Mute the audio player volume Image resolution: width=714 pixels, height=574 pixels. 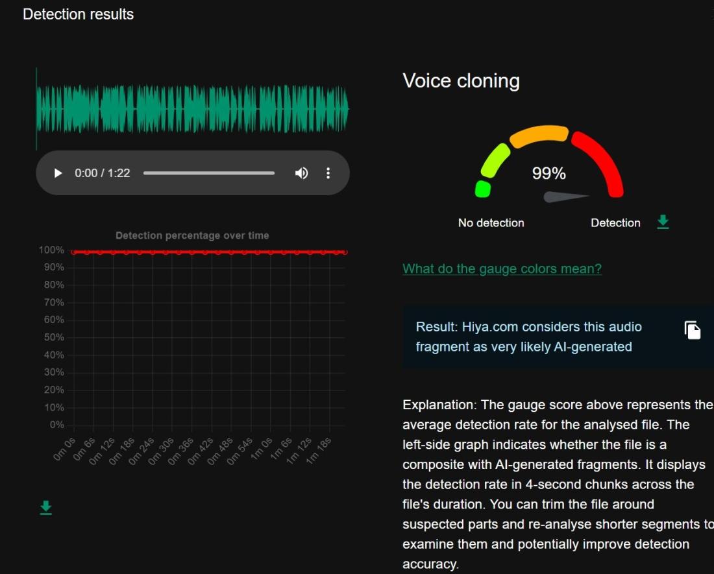pos(301,173)
